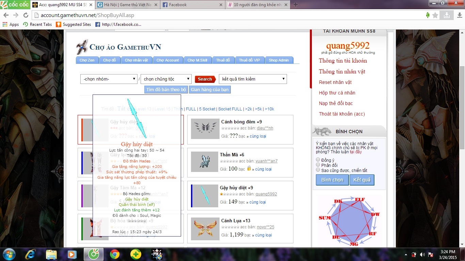The height and width of the screenshot is (261, 465).
Task: Open the Chợ nhân vật tab
Action: pos(136,60)
